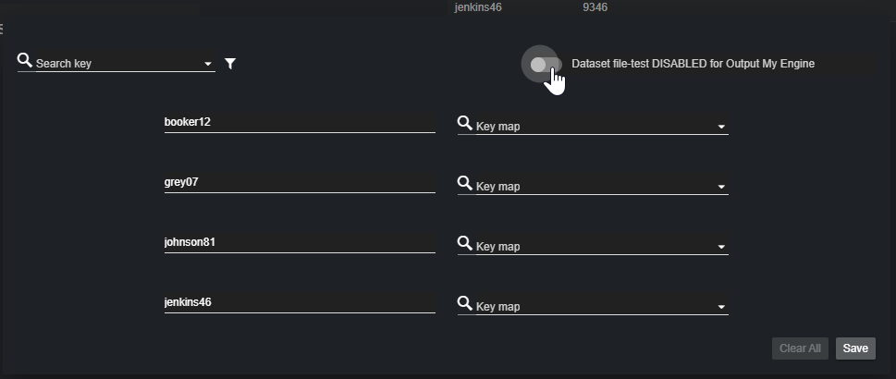Click the magnifier icon beside jenkins46 key map
This screenshot has width=896, height=379.
[x=465, y=303]
